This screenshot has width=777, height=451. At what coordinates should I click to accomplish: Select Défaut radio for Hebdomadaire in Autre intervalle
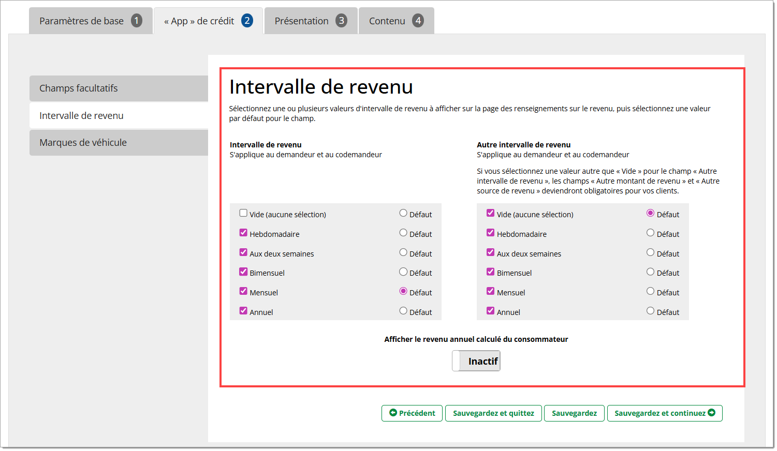650,233
